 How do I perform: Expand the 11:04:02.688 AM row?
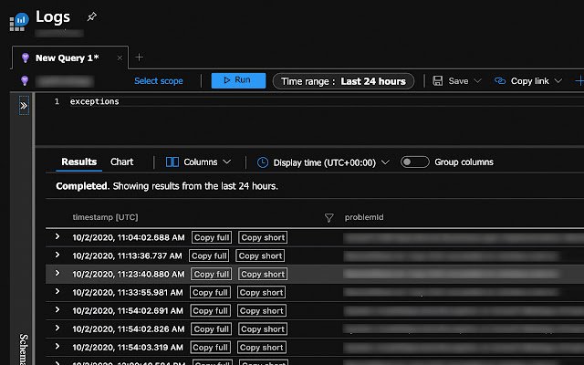coord(57,236)
